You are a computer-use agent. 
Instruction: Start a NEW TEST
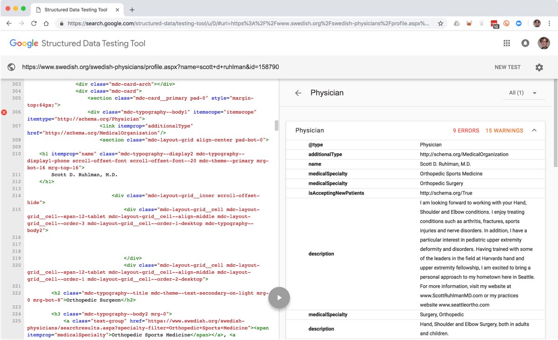coord(508,67)
